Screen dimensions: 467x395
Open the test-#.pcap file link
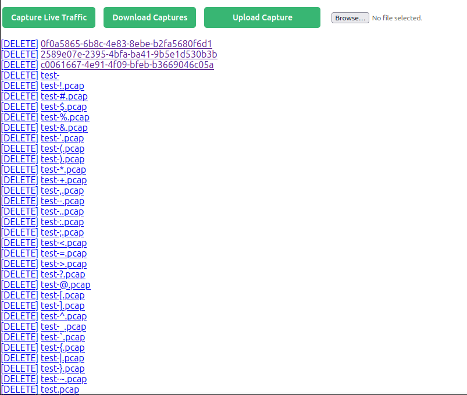pos(64,96)
